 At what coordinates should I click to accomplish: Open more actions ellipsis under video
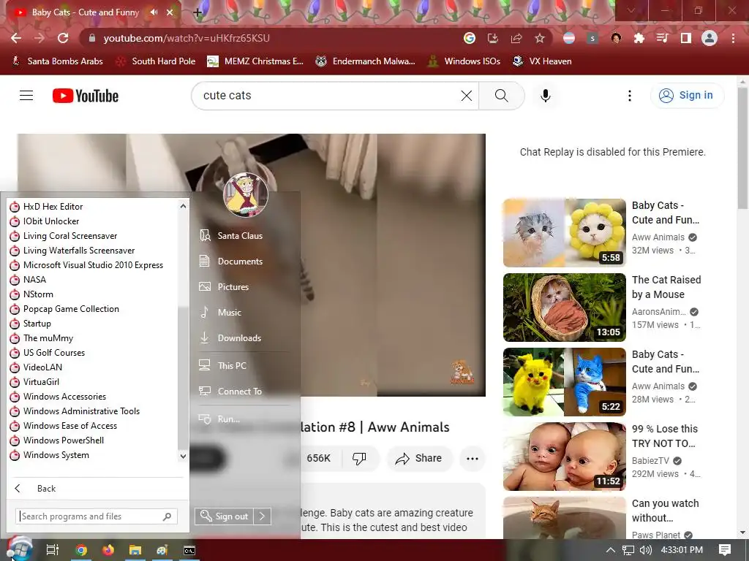click(x=473, y=459)
